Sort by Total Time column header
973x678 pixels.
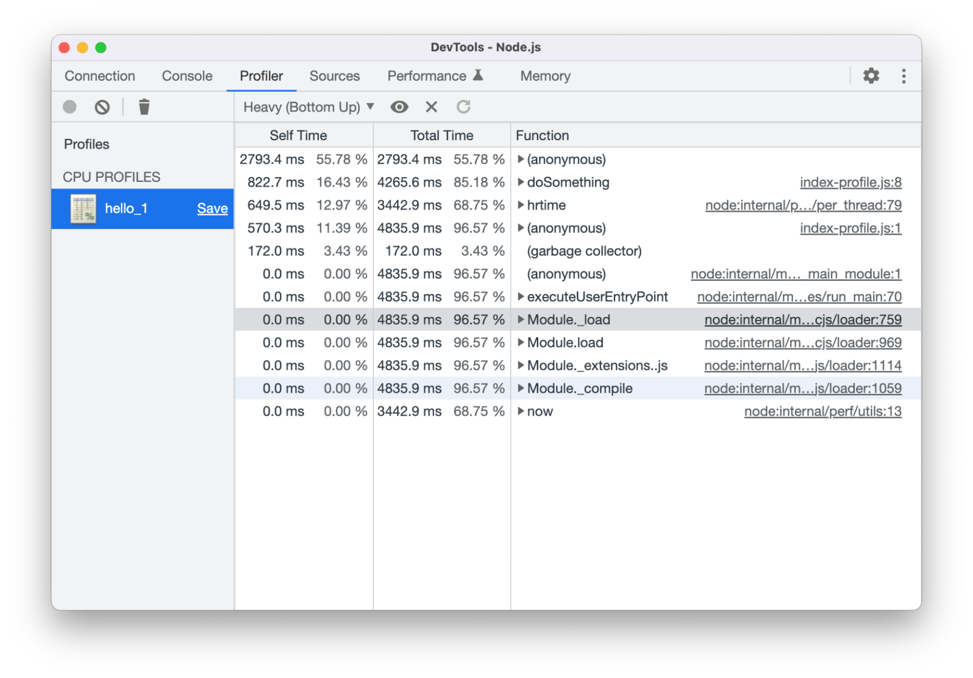pos(441,135)
